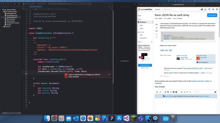Screen dimensions: 220x123
Task: Click red error marker on line 26
Action: click(66, 74)
